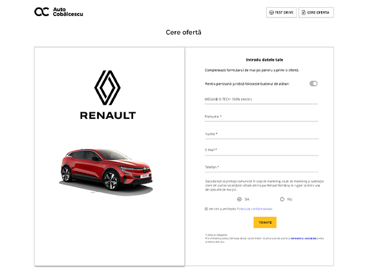Focus the E-mail input field
This screenshot has height=279, width=369.
(x=262, y=150)
